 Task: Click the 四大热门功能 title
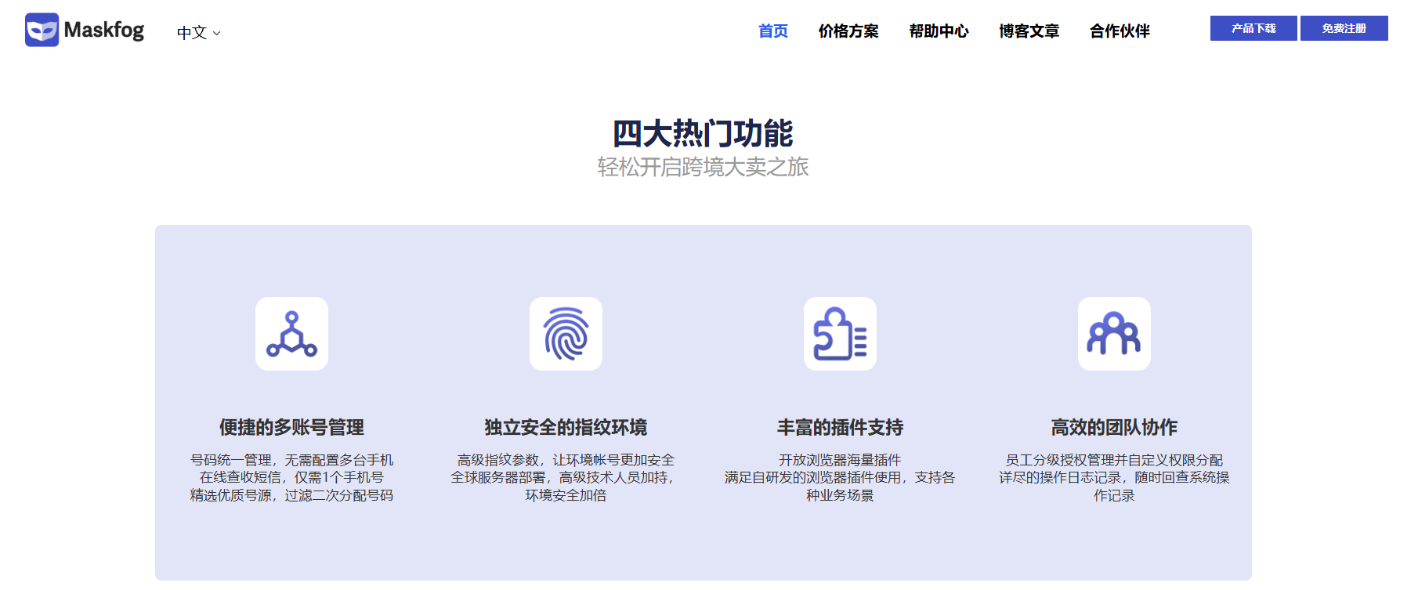703,133
